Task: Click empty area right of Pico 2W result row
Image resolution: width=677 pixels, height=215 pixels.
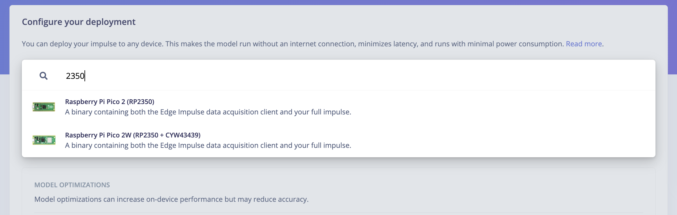Action: click(504, 140)
